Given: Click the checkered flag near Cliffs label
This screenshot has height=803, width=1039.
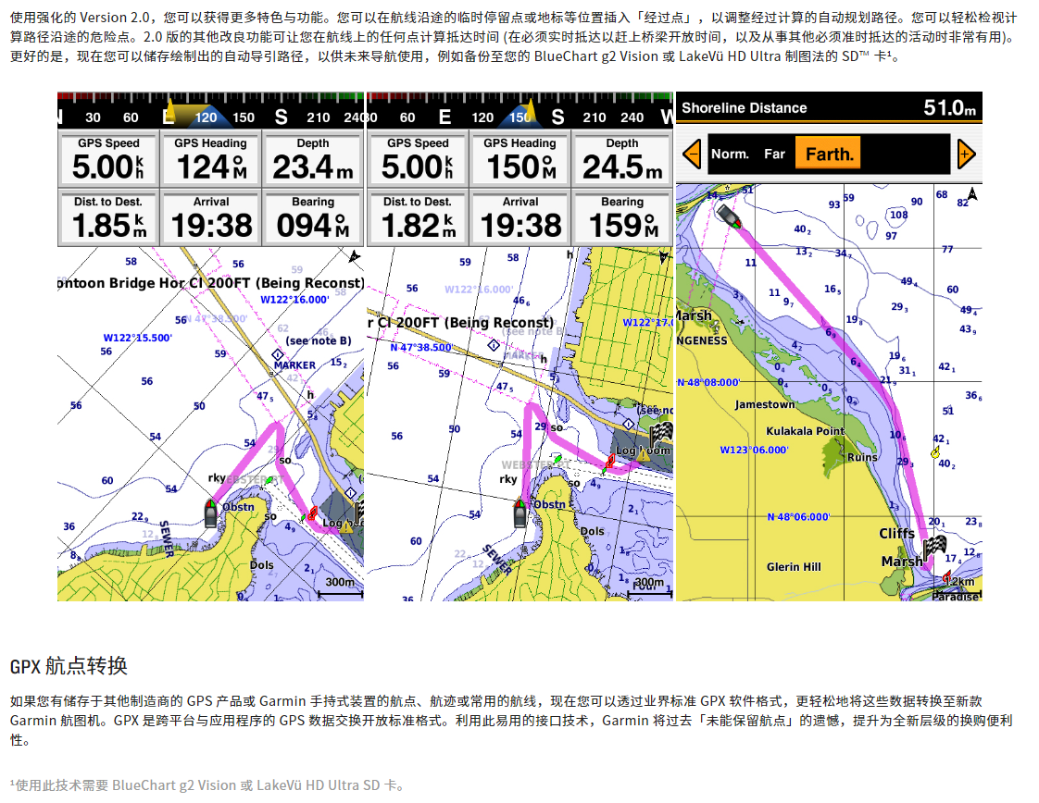Looking at the screenshot, I should [933, 548].
